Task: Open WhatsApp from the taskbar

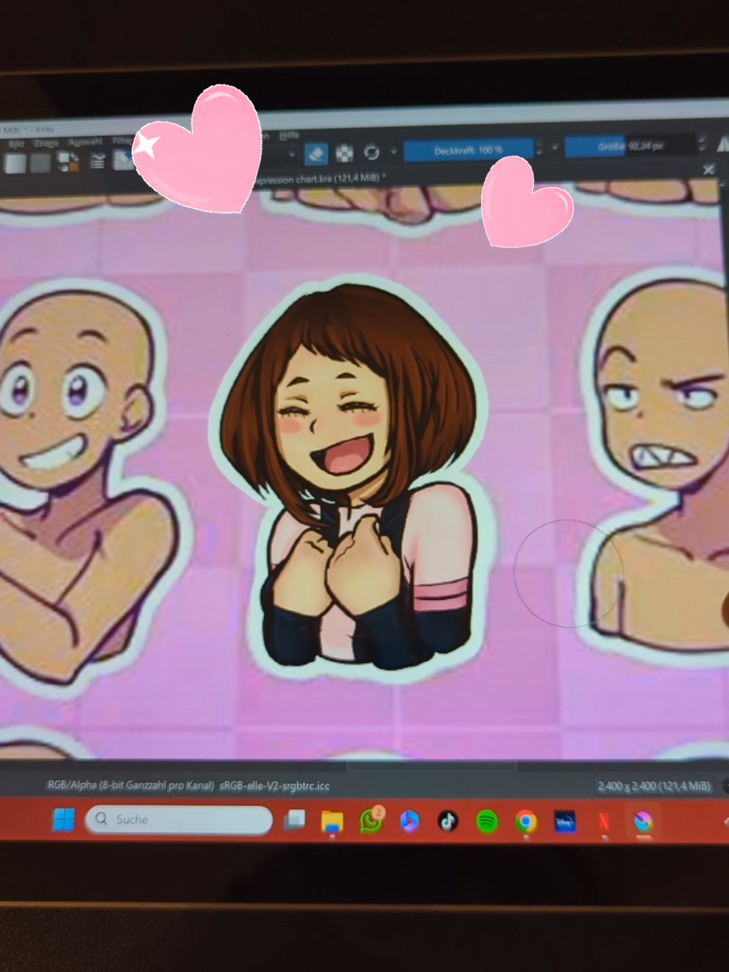Action: click(371, 821)
